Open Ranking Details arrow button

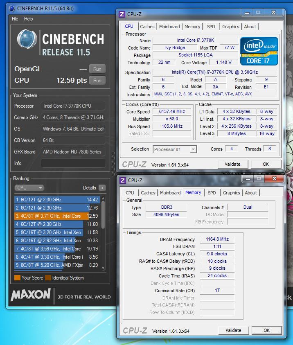tap(102, 188)
